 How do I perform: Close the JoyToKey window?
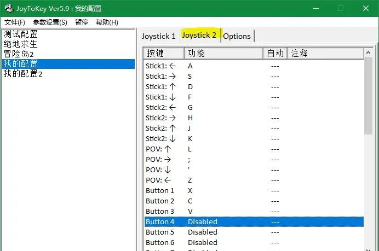(x=366, y=8)
